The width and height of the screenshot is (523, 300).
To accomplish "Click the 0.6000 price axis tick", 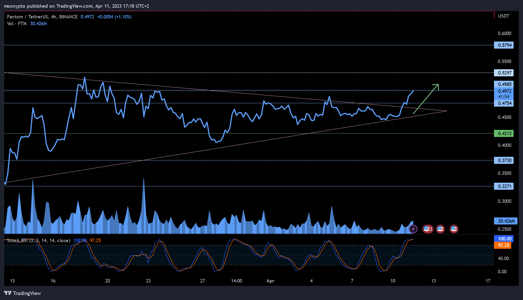I will pos(504,33).
